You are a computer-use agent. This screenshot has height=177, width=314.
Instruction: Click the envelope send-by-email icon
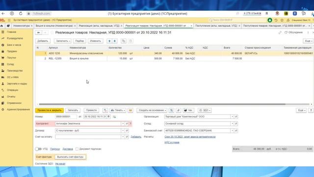(x=131, y=110)
